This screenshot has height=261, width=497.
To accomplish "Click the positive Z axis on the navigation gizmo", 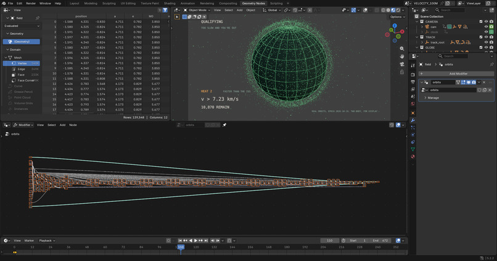I will point(395,26).
